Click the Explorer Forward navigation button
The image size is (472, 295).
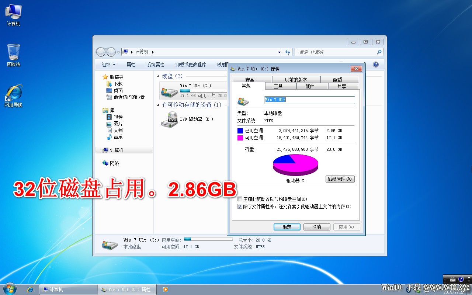[111, 52]
